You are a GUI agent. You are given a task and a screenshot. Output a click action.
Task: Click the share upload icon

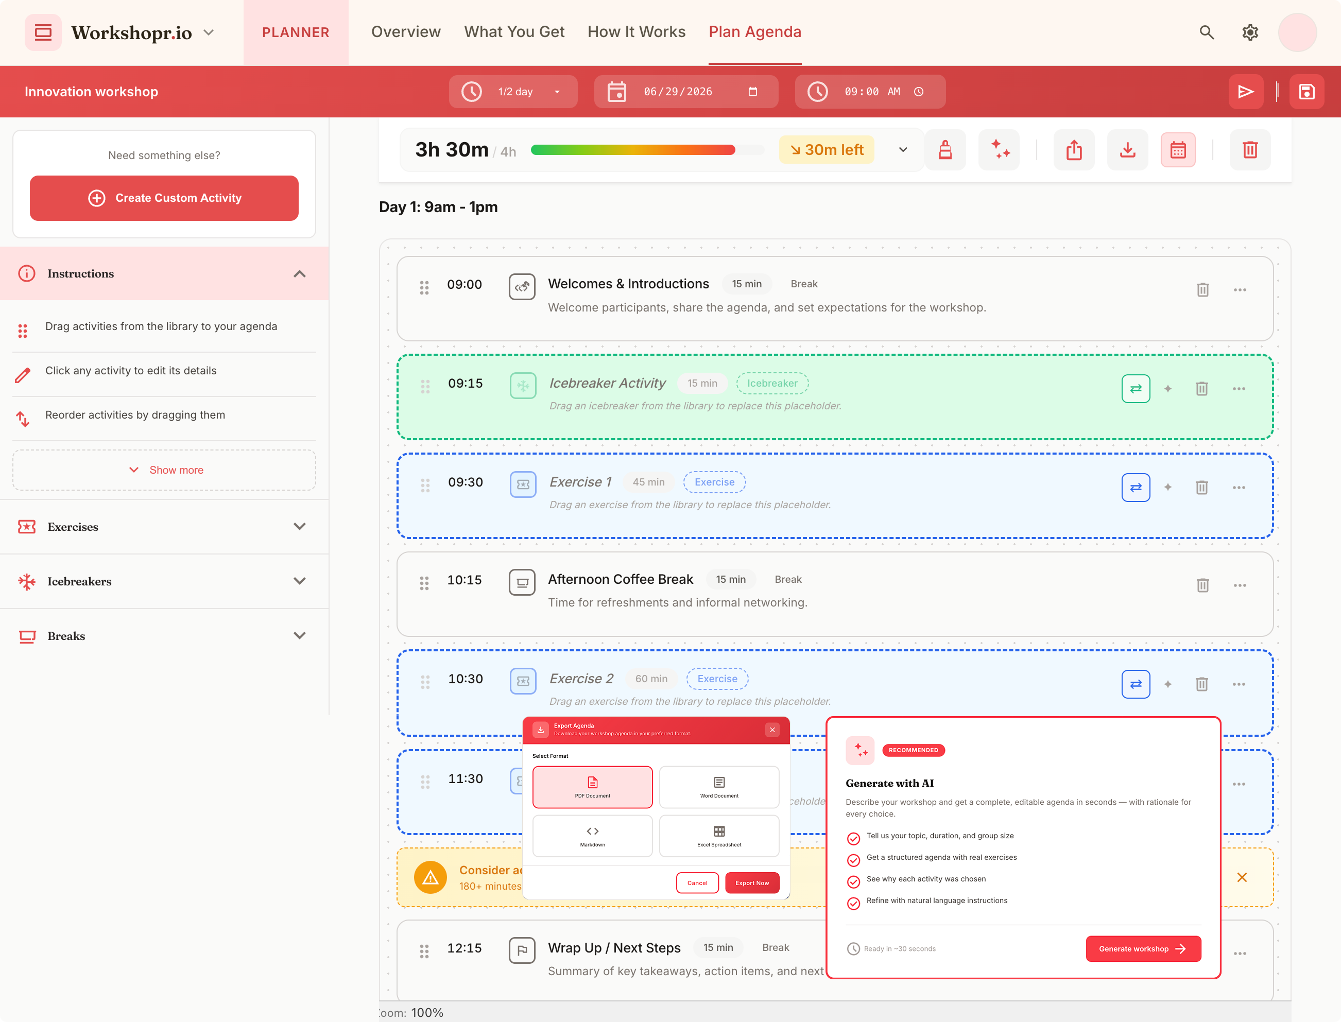[1074, 150]
